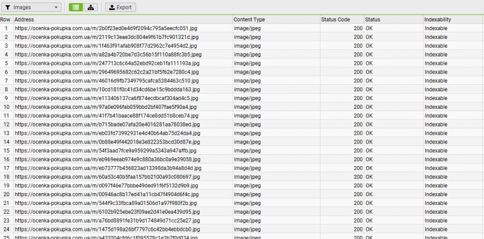Select URL ending 10cd181f0c41d34cd6be15c9bddda163.jpg

(x=107, y=89)
